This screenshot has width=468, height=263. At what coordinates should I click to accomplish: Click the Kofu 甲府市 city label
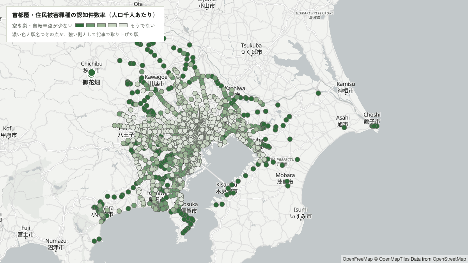[x=9, y=132]
